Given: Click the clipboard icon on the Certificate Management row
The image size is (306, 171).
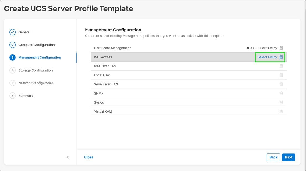Looking at the screenshot, I should click(281, 48).
